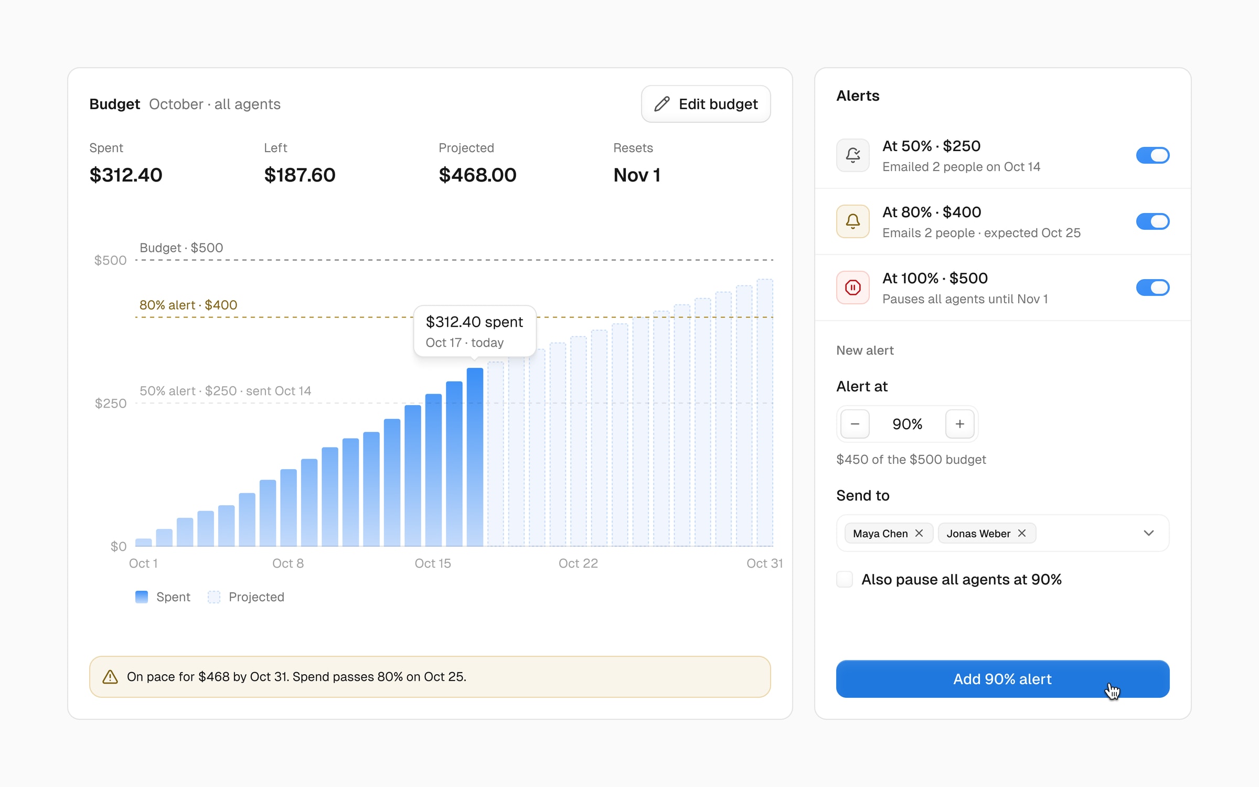Click 'October · all agents' subtitle

coord(215,104)
